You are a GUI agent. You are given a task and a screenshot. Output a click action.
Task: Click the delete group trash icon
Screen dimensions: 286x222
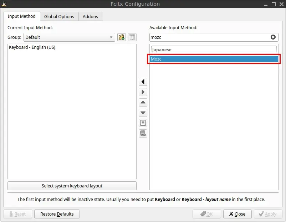tap(132, 37)
